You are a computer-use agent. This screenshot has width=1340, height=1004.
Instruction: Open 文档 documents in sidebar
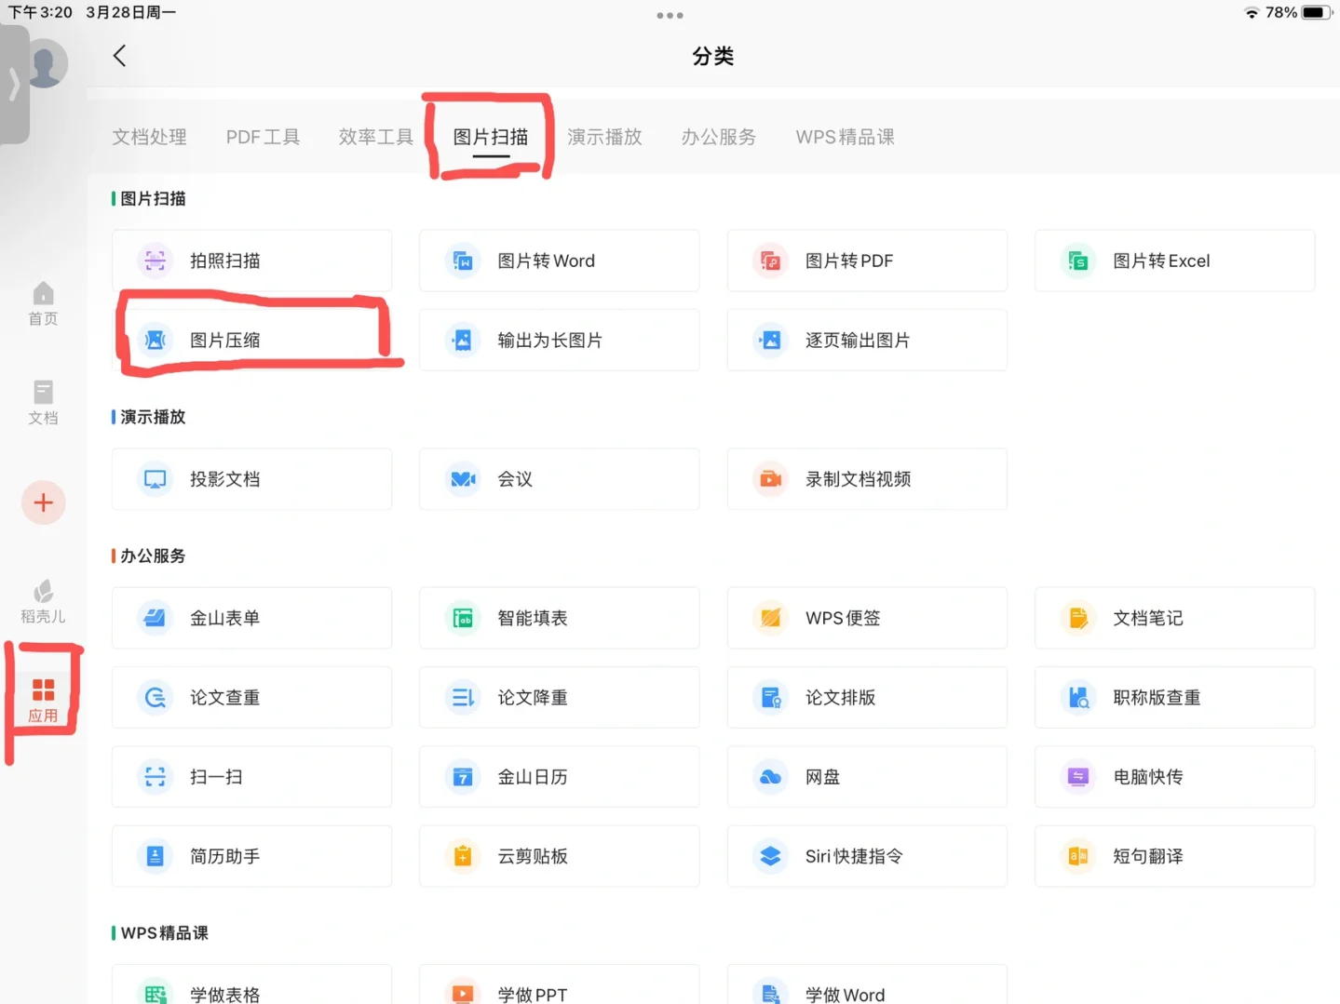43,403
